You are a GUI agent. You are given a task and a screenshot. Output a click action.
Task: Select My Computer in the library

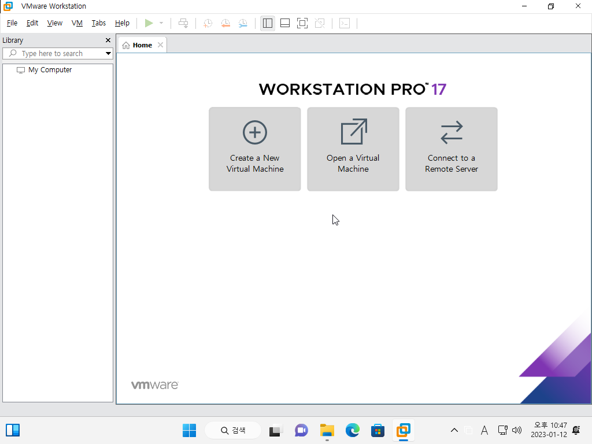(50, 70)
